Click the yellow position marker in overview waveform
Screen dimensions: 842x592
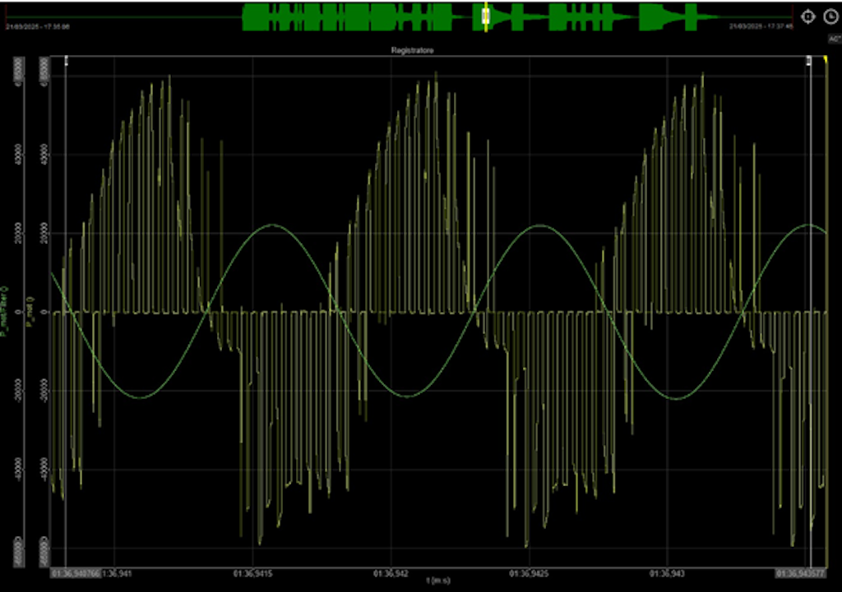point(486,16)
